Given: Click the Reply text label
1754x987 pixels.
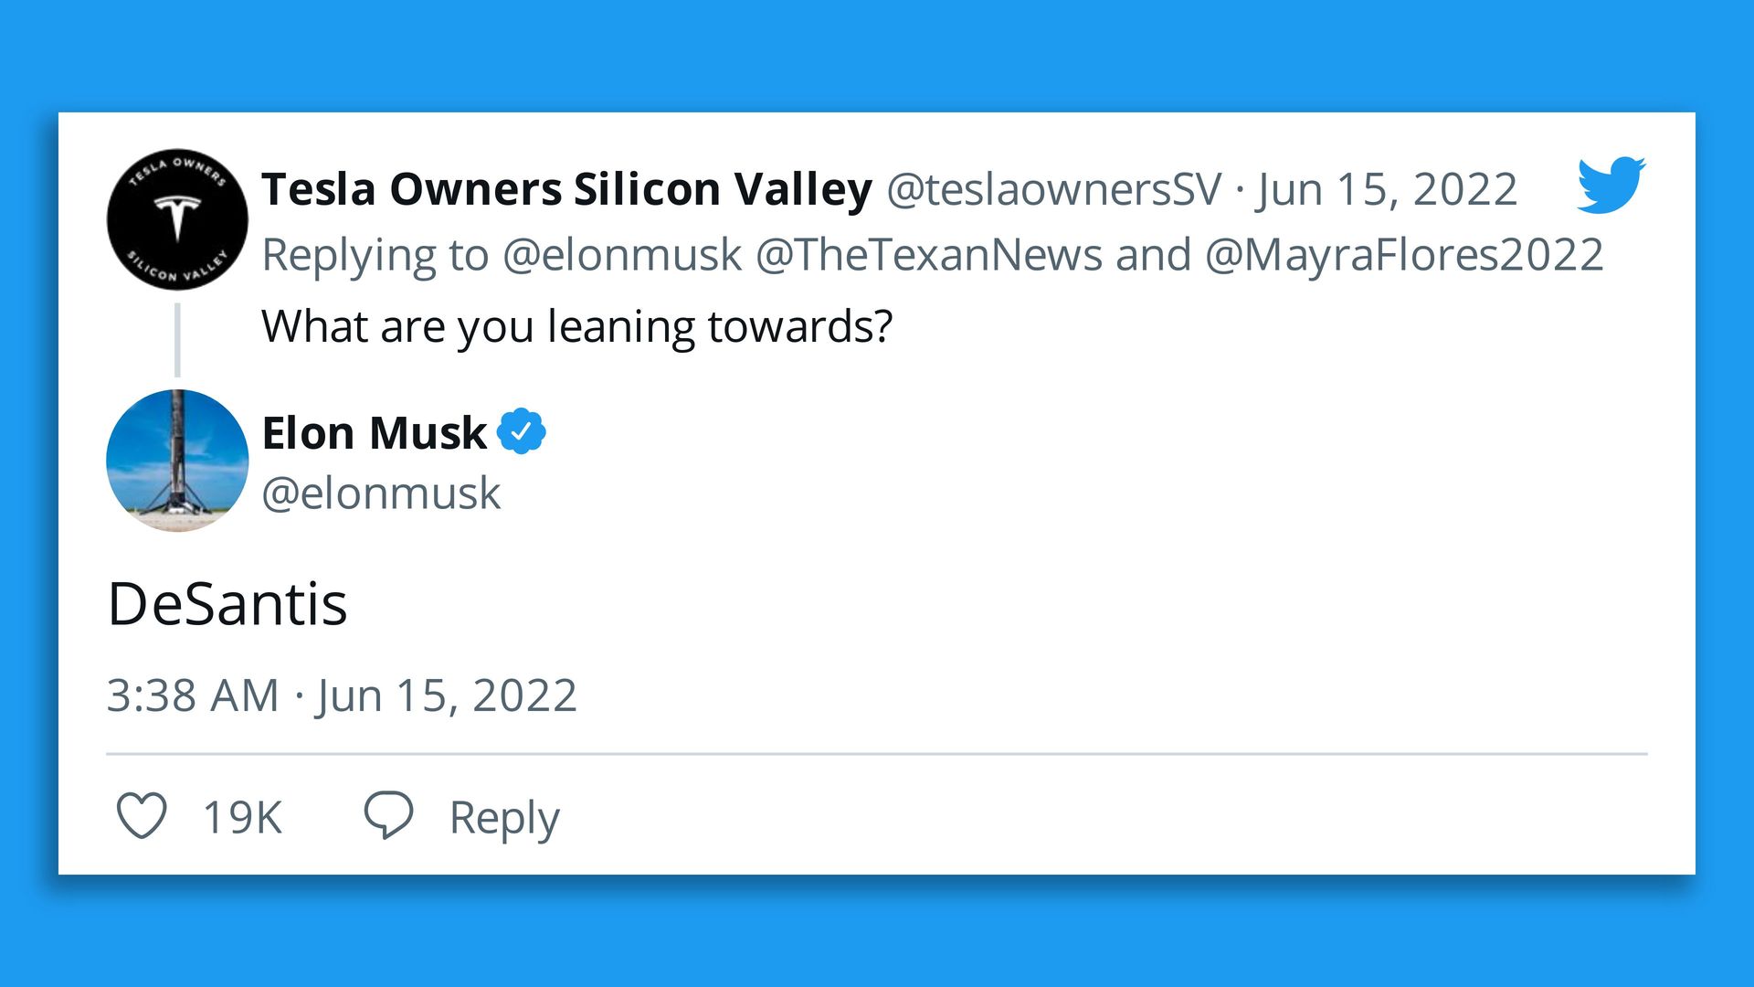Looking at the screenshot, I should point(504,817).
